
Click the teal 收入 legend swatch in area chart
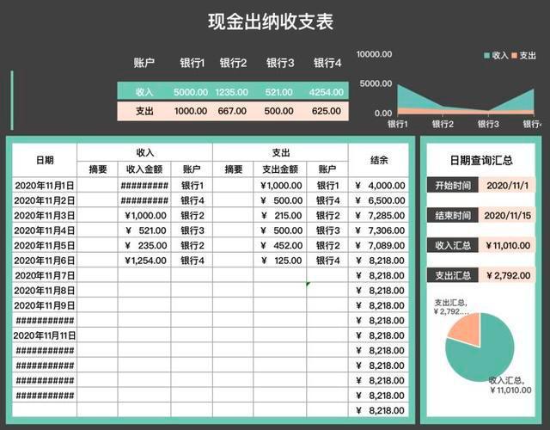486,55
